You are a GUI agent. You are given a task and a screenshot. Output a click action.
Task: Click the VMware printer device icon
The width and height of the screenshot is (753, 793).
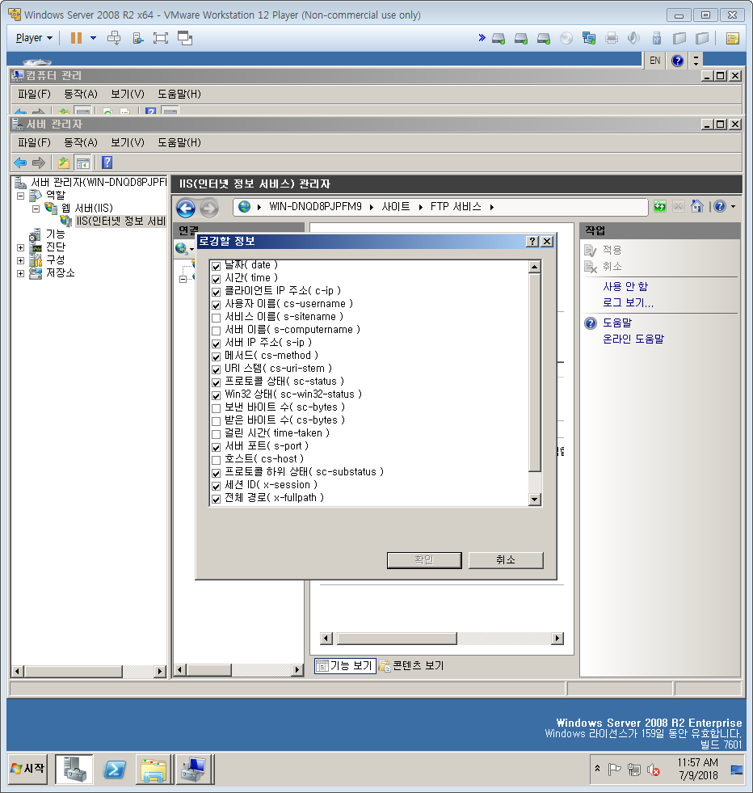click(x=612, y=38)
